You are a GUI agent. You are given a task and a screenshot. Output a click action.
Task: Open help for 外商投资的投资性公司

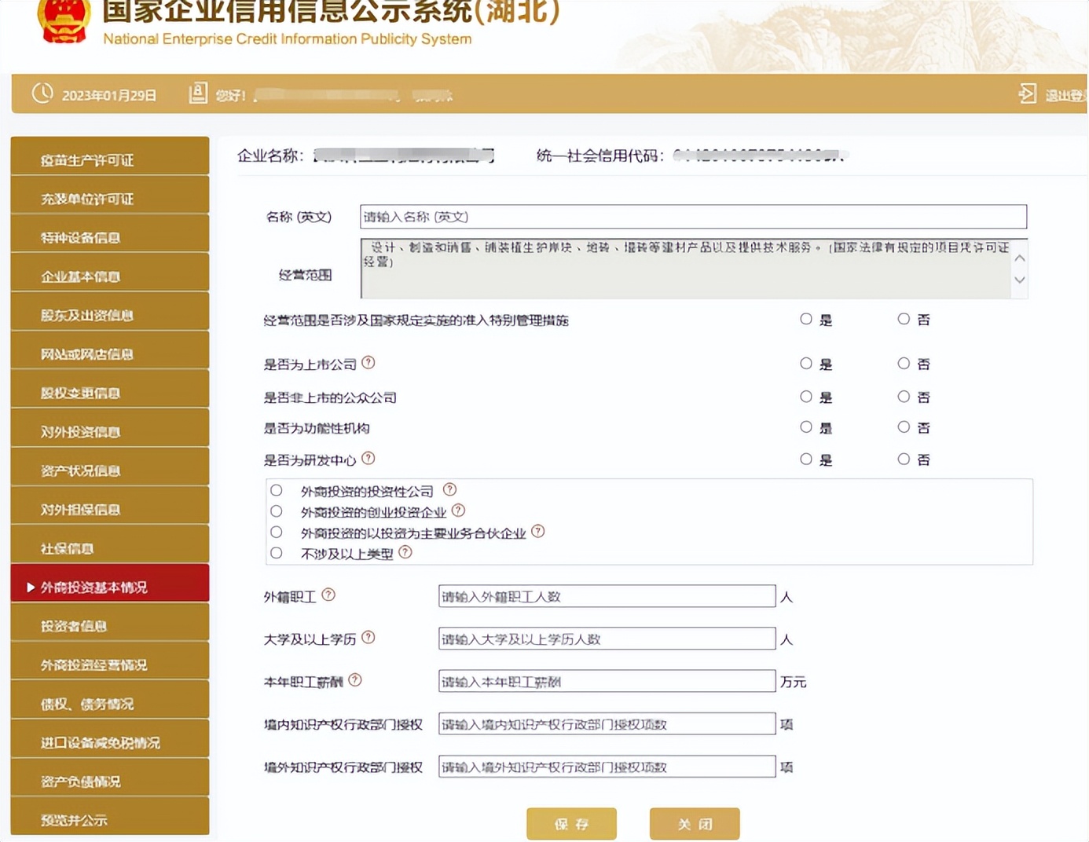449,489
